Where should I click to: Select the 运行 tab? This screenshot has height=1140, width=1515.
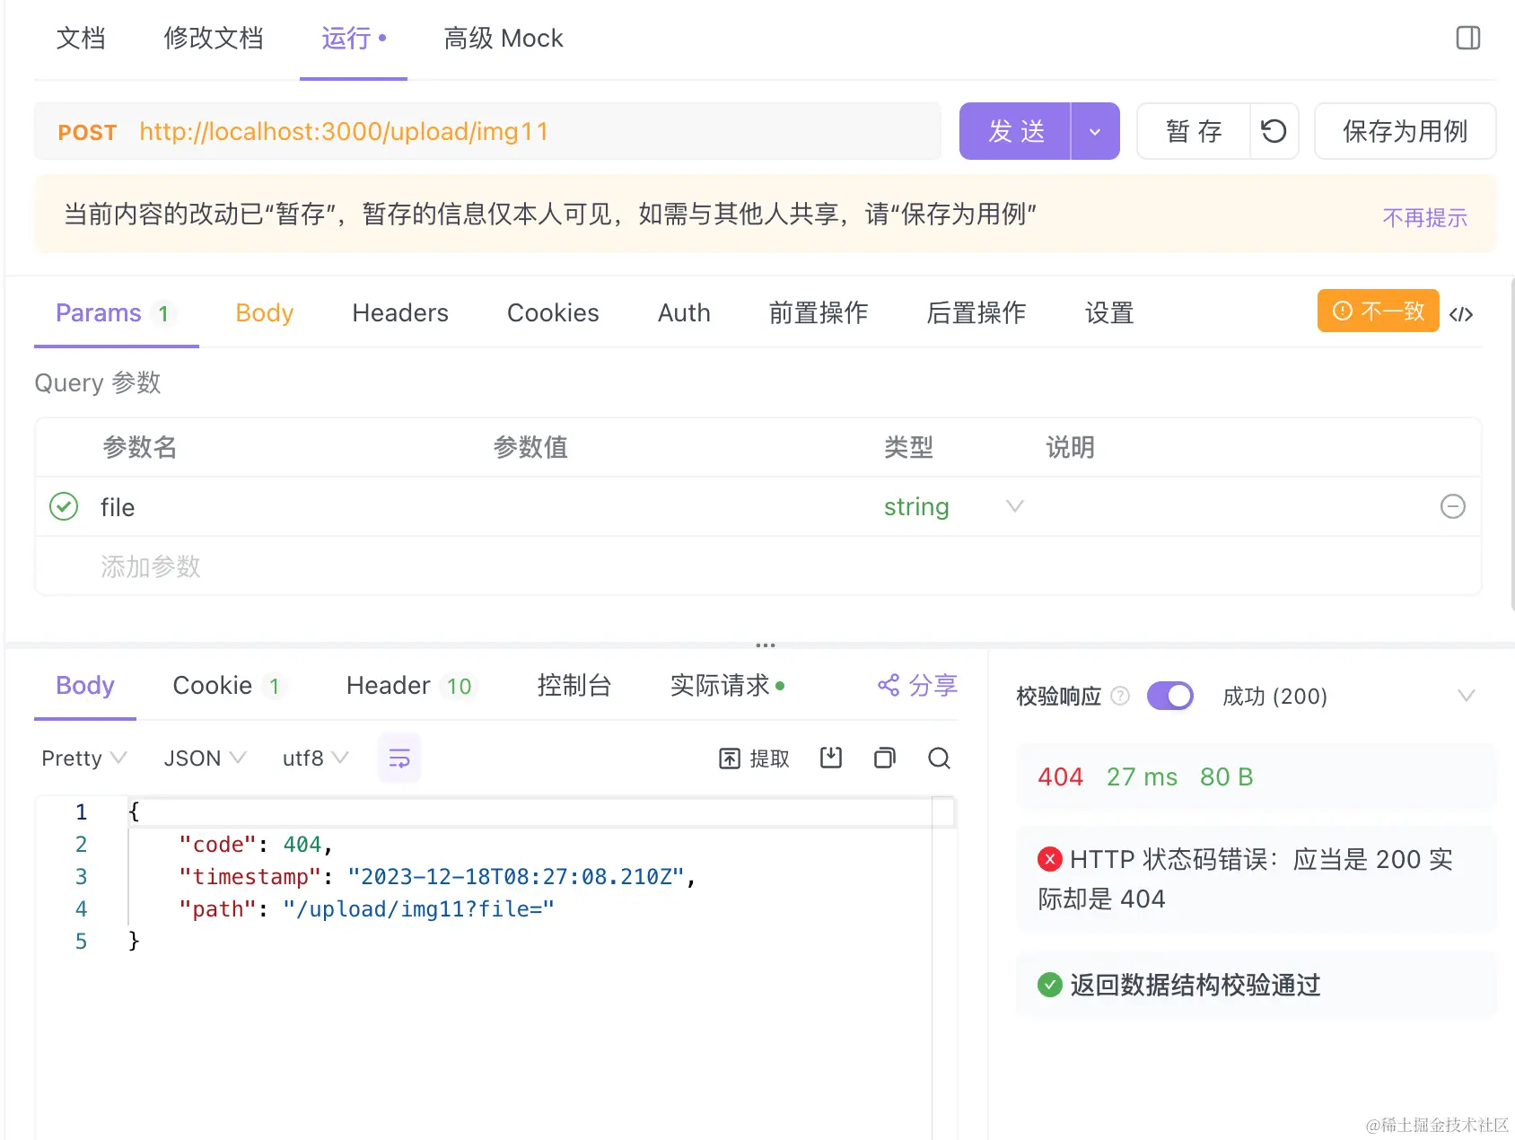click(353, 39)
